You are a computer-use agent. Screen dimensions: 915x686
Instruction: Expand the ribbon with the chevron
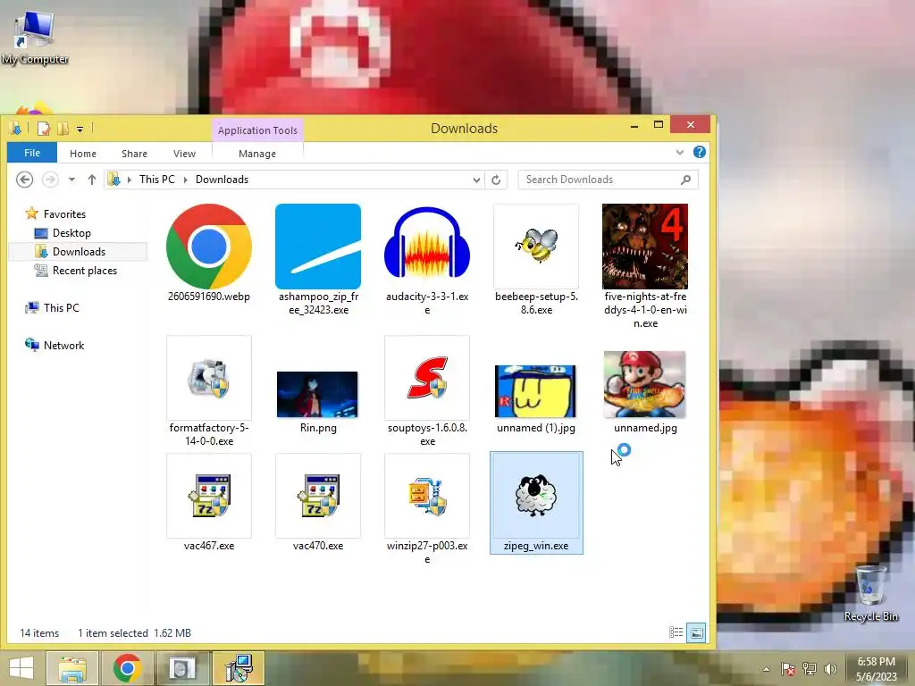click(x=680, y=152)
